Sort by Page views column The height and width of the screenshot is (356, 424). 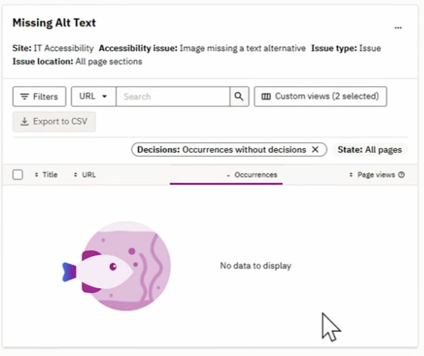click(373, 174)
